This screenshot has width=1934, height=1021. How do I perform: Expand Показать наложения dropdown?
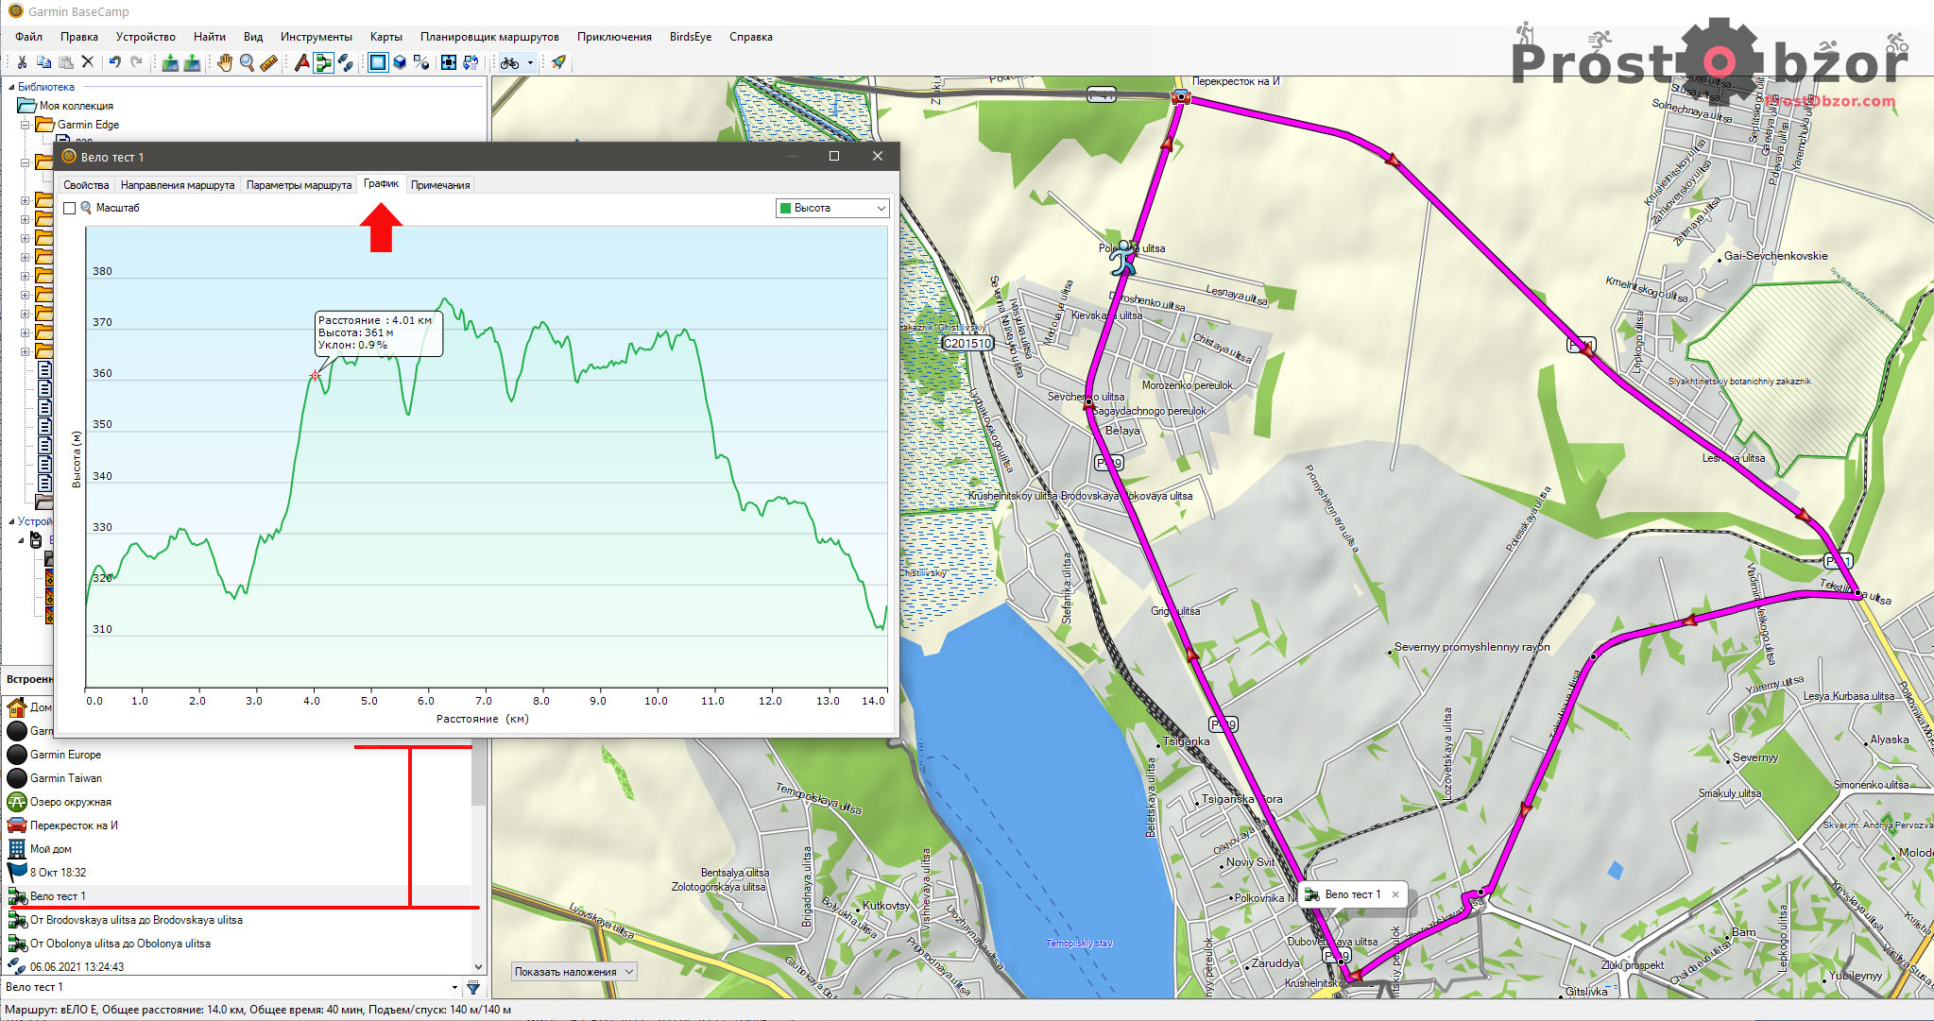click(x=574, y=971)
